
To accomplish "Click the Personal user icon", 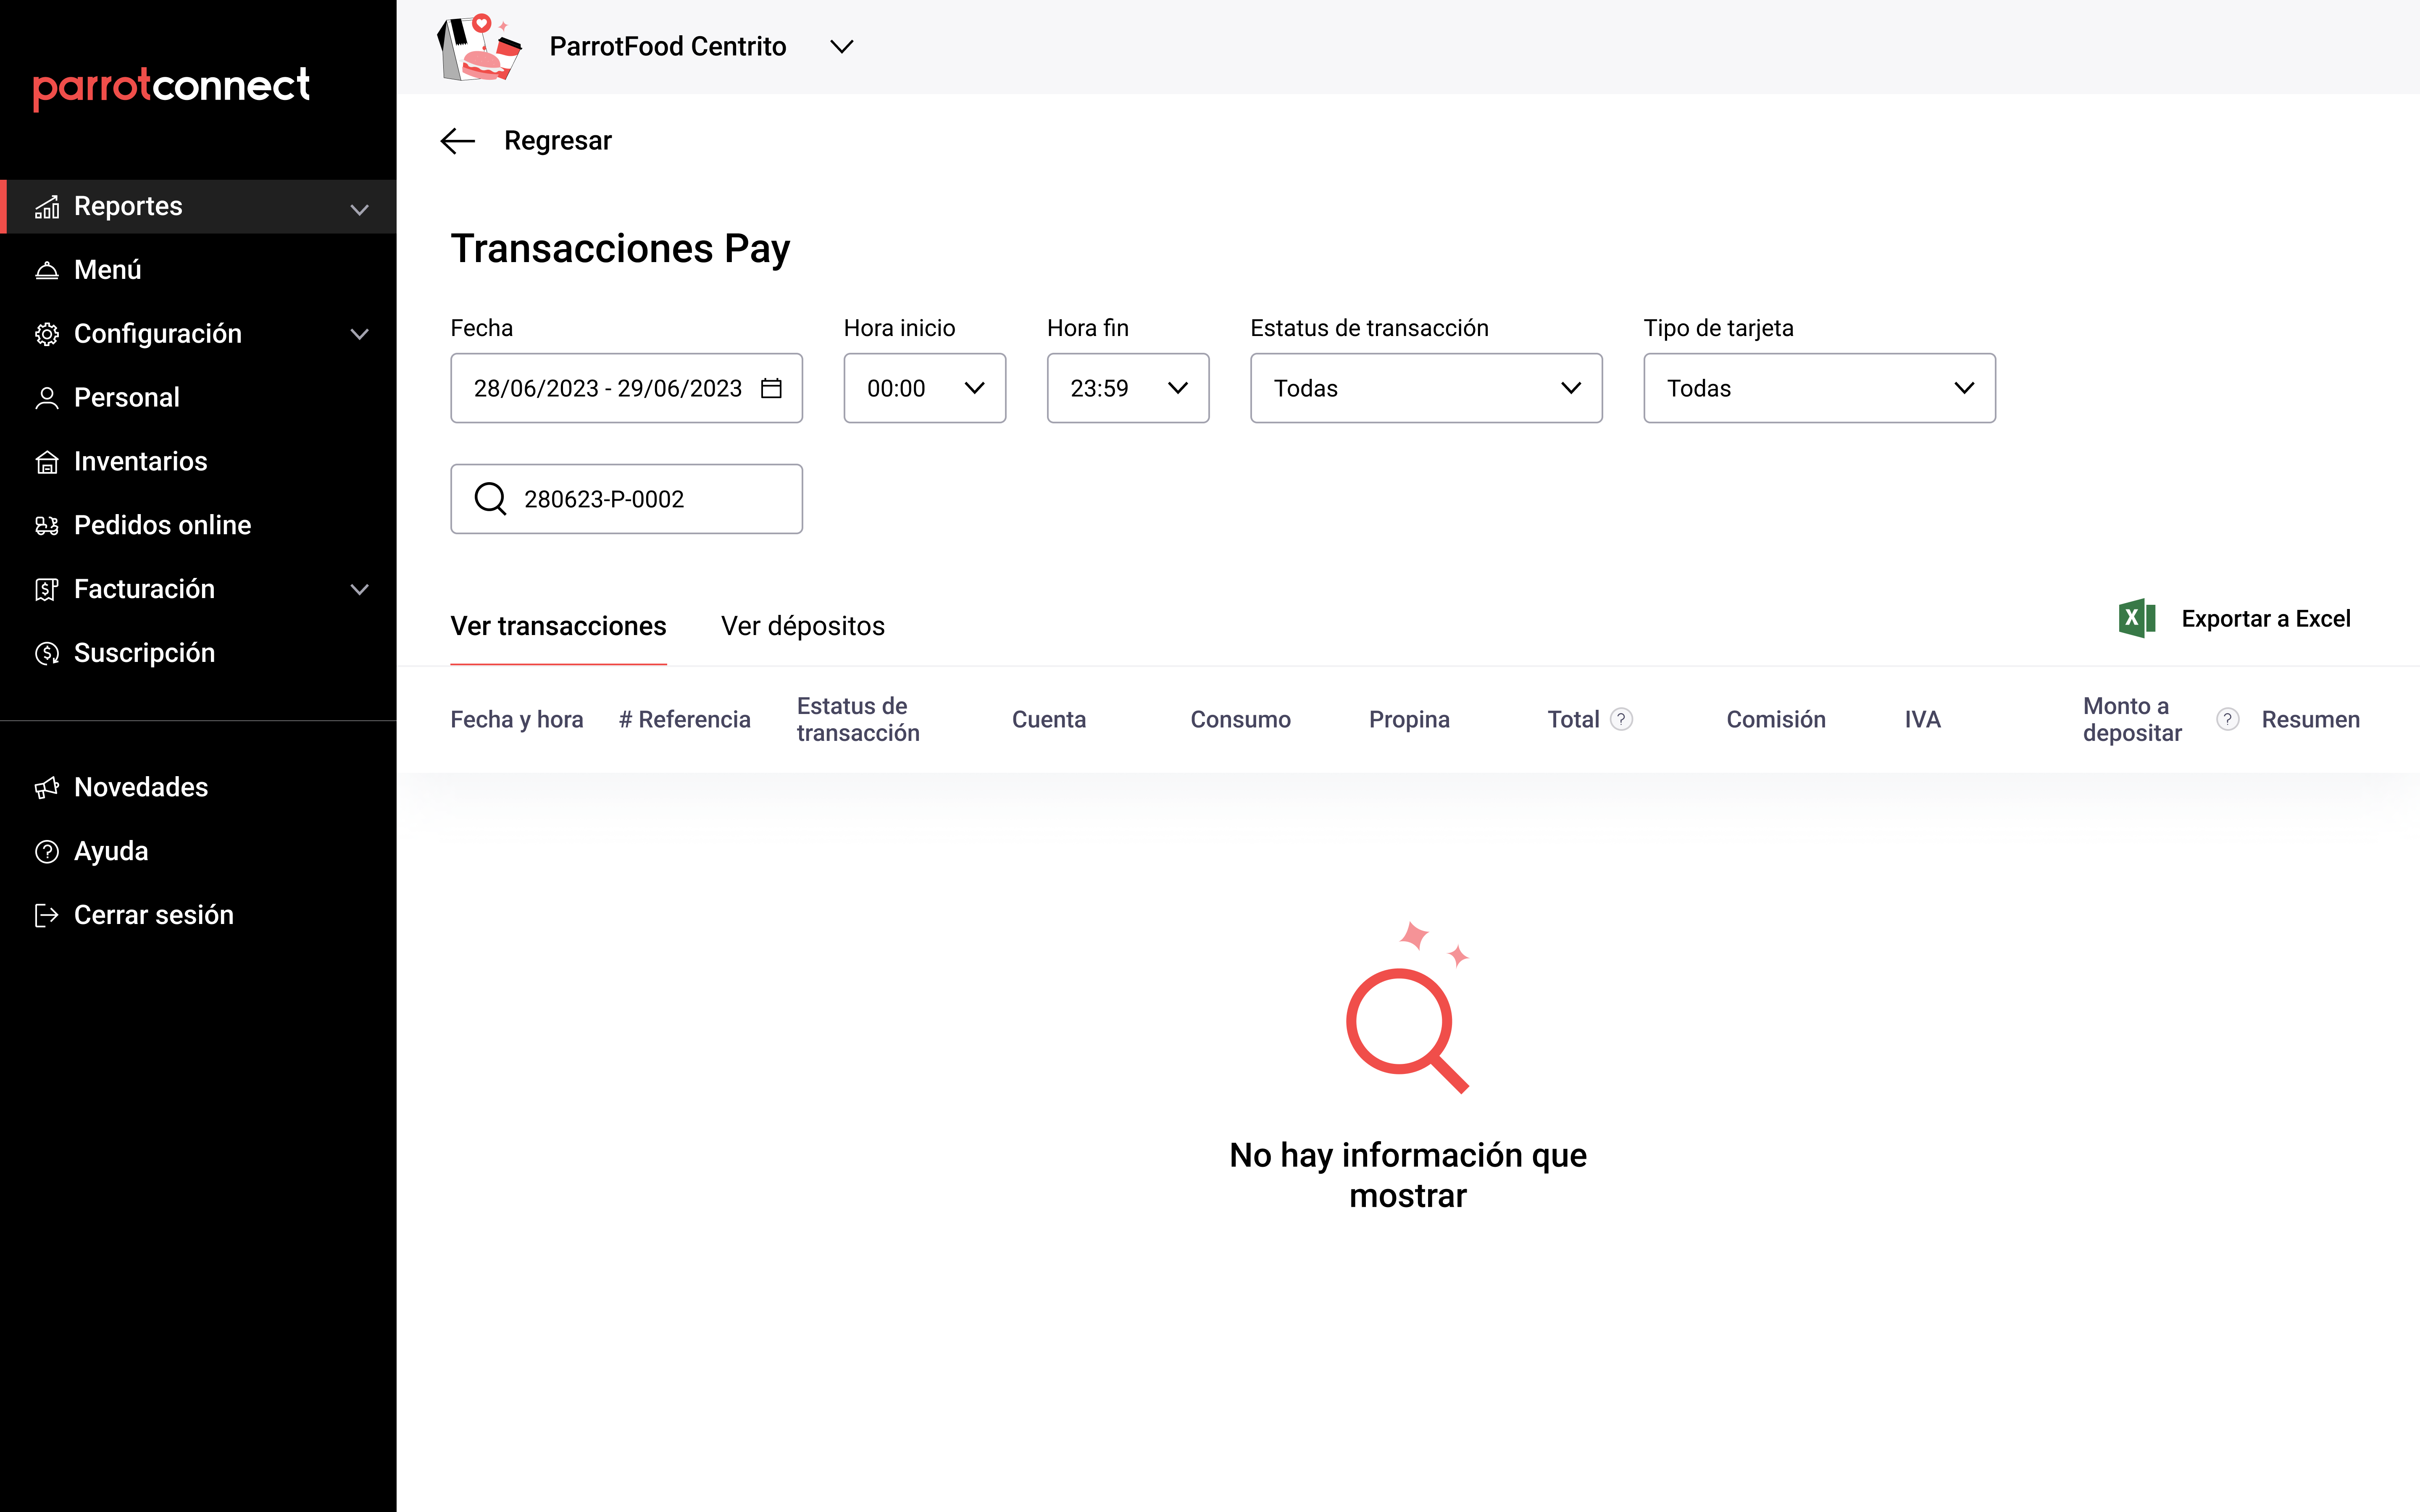I will [x=47, y=398].
